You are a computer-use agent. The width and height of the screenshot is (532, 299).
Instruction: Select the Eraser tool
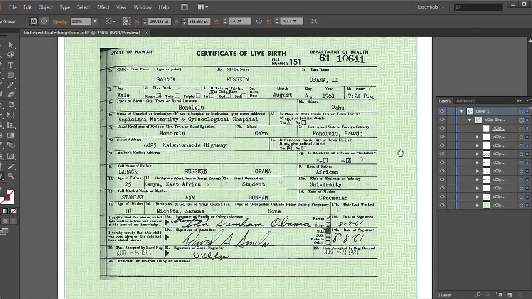(11, 95)
